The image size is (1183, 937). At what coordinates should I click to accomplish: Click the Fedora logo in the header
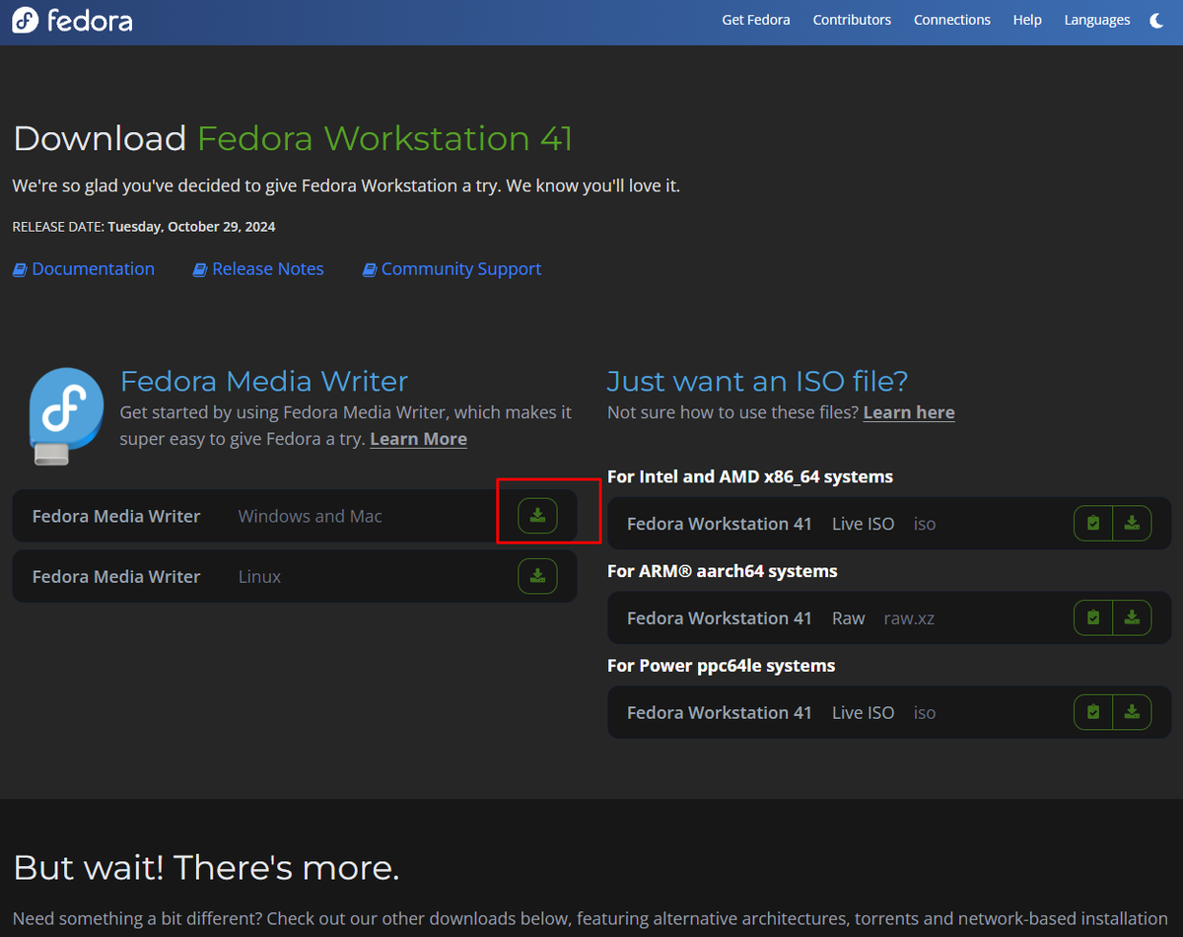click(72, 20)
